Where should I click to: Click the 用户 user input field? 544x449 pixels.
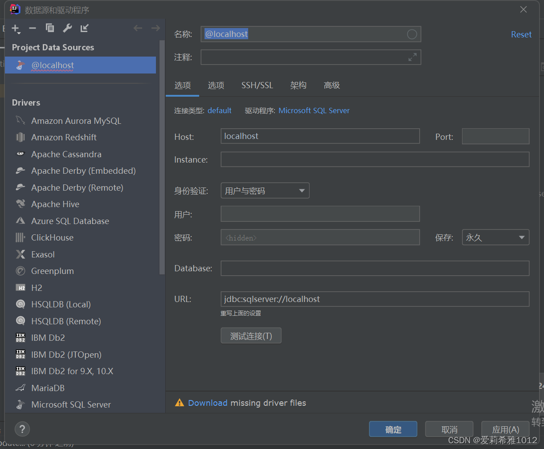(x=320, y=214)
